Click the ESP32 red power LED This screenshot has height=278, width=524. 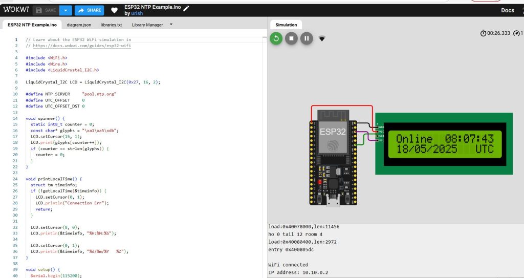pyautogui.click(x=319, y=182)
